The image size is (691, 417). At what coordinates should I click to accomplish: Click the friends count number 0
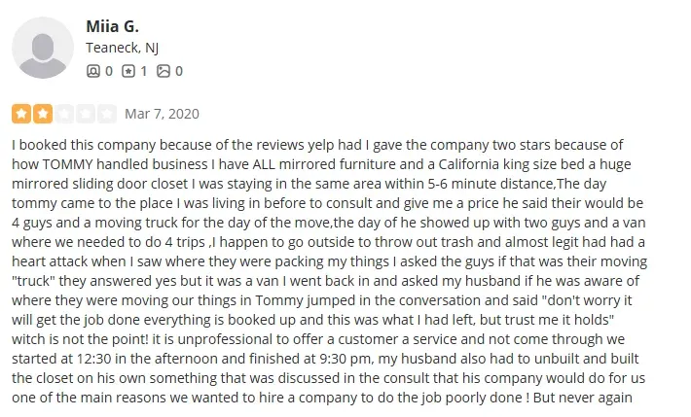tap(109, 71)
